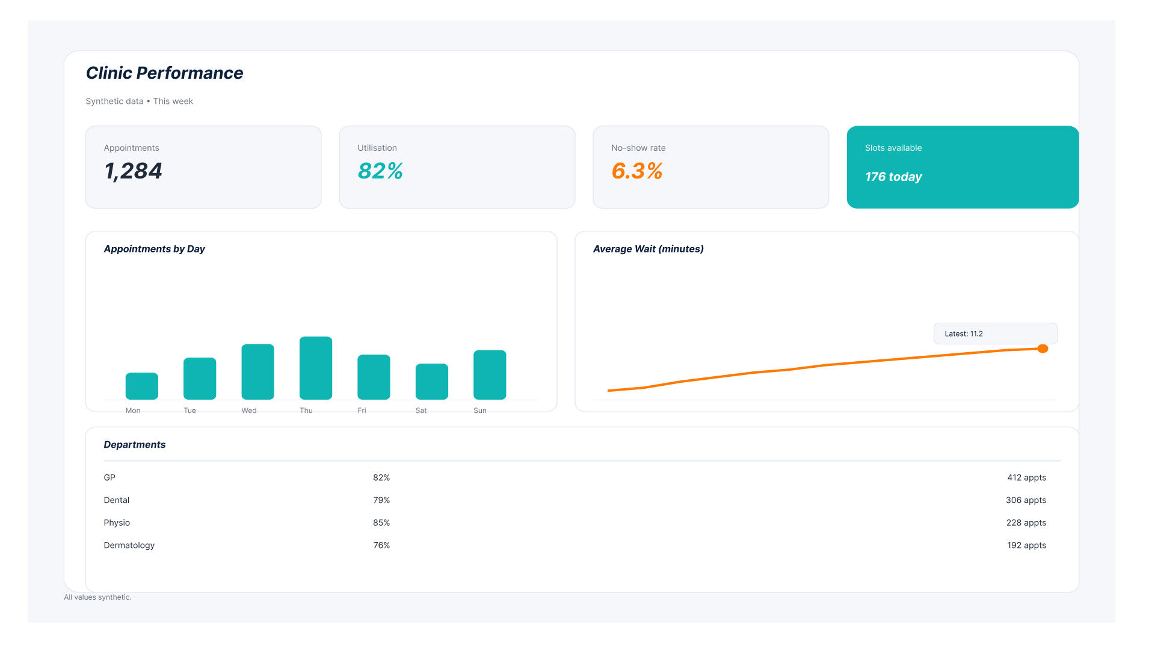Click the Physio department name

(x=117, y=523)
